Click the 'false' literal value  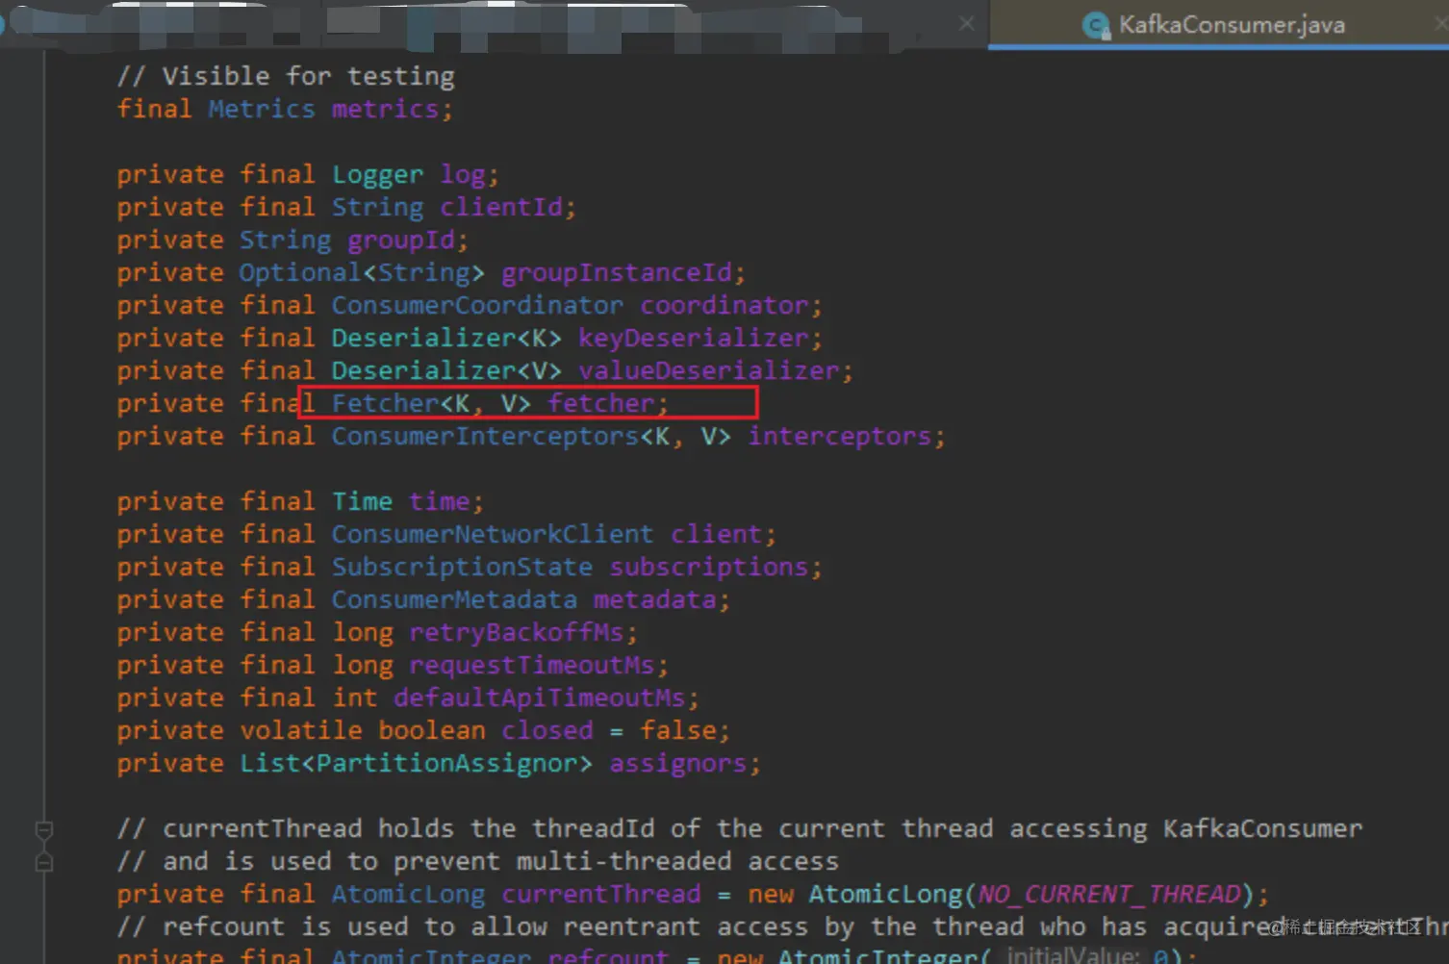(678, 730)
